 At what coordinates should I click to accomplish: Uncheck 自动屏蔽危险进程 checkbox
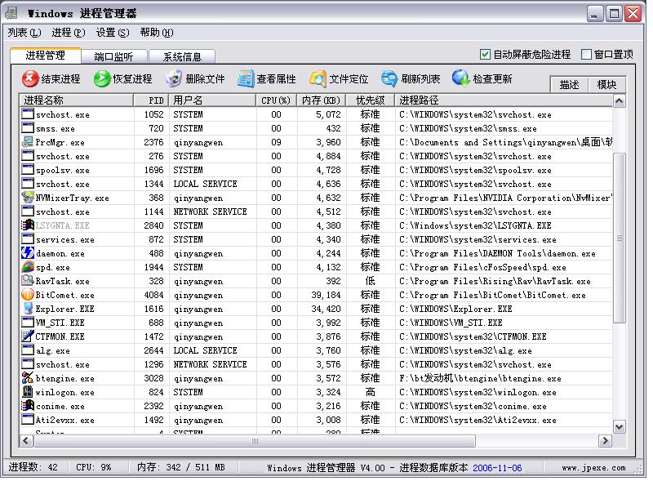(x=485, y=54)
